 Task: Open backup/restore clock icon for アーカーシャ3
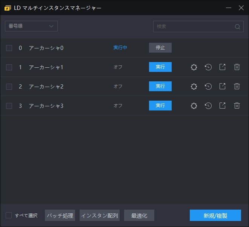click(x=208, y=106)
